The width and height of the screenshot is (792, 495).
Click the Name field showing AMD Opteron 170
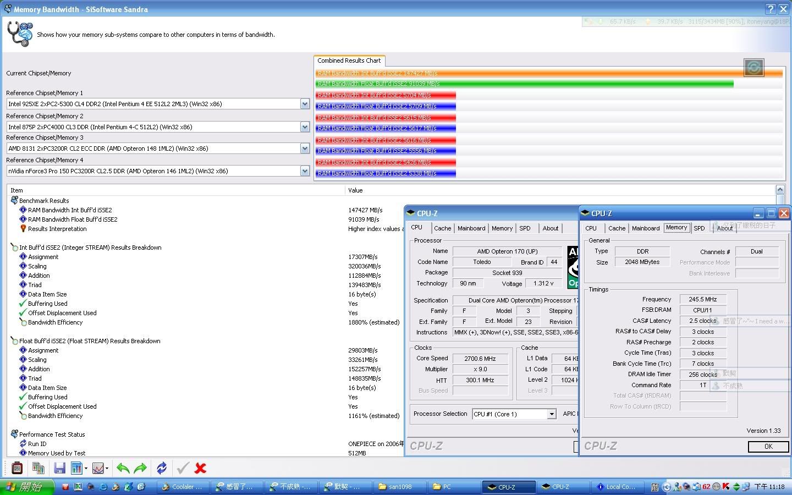point(508,251)
